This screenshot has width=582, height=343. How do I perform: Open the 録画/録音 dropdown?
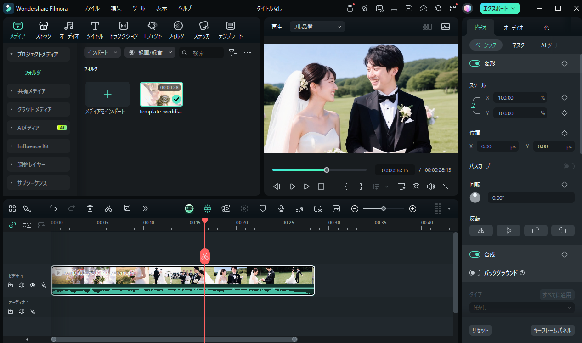[150, 52]
